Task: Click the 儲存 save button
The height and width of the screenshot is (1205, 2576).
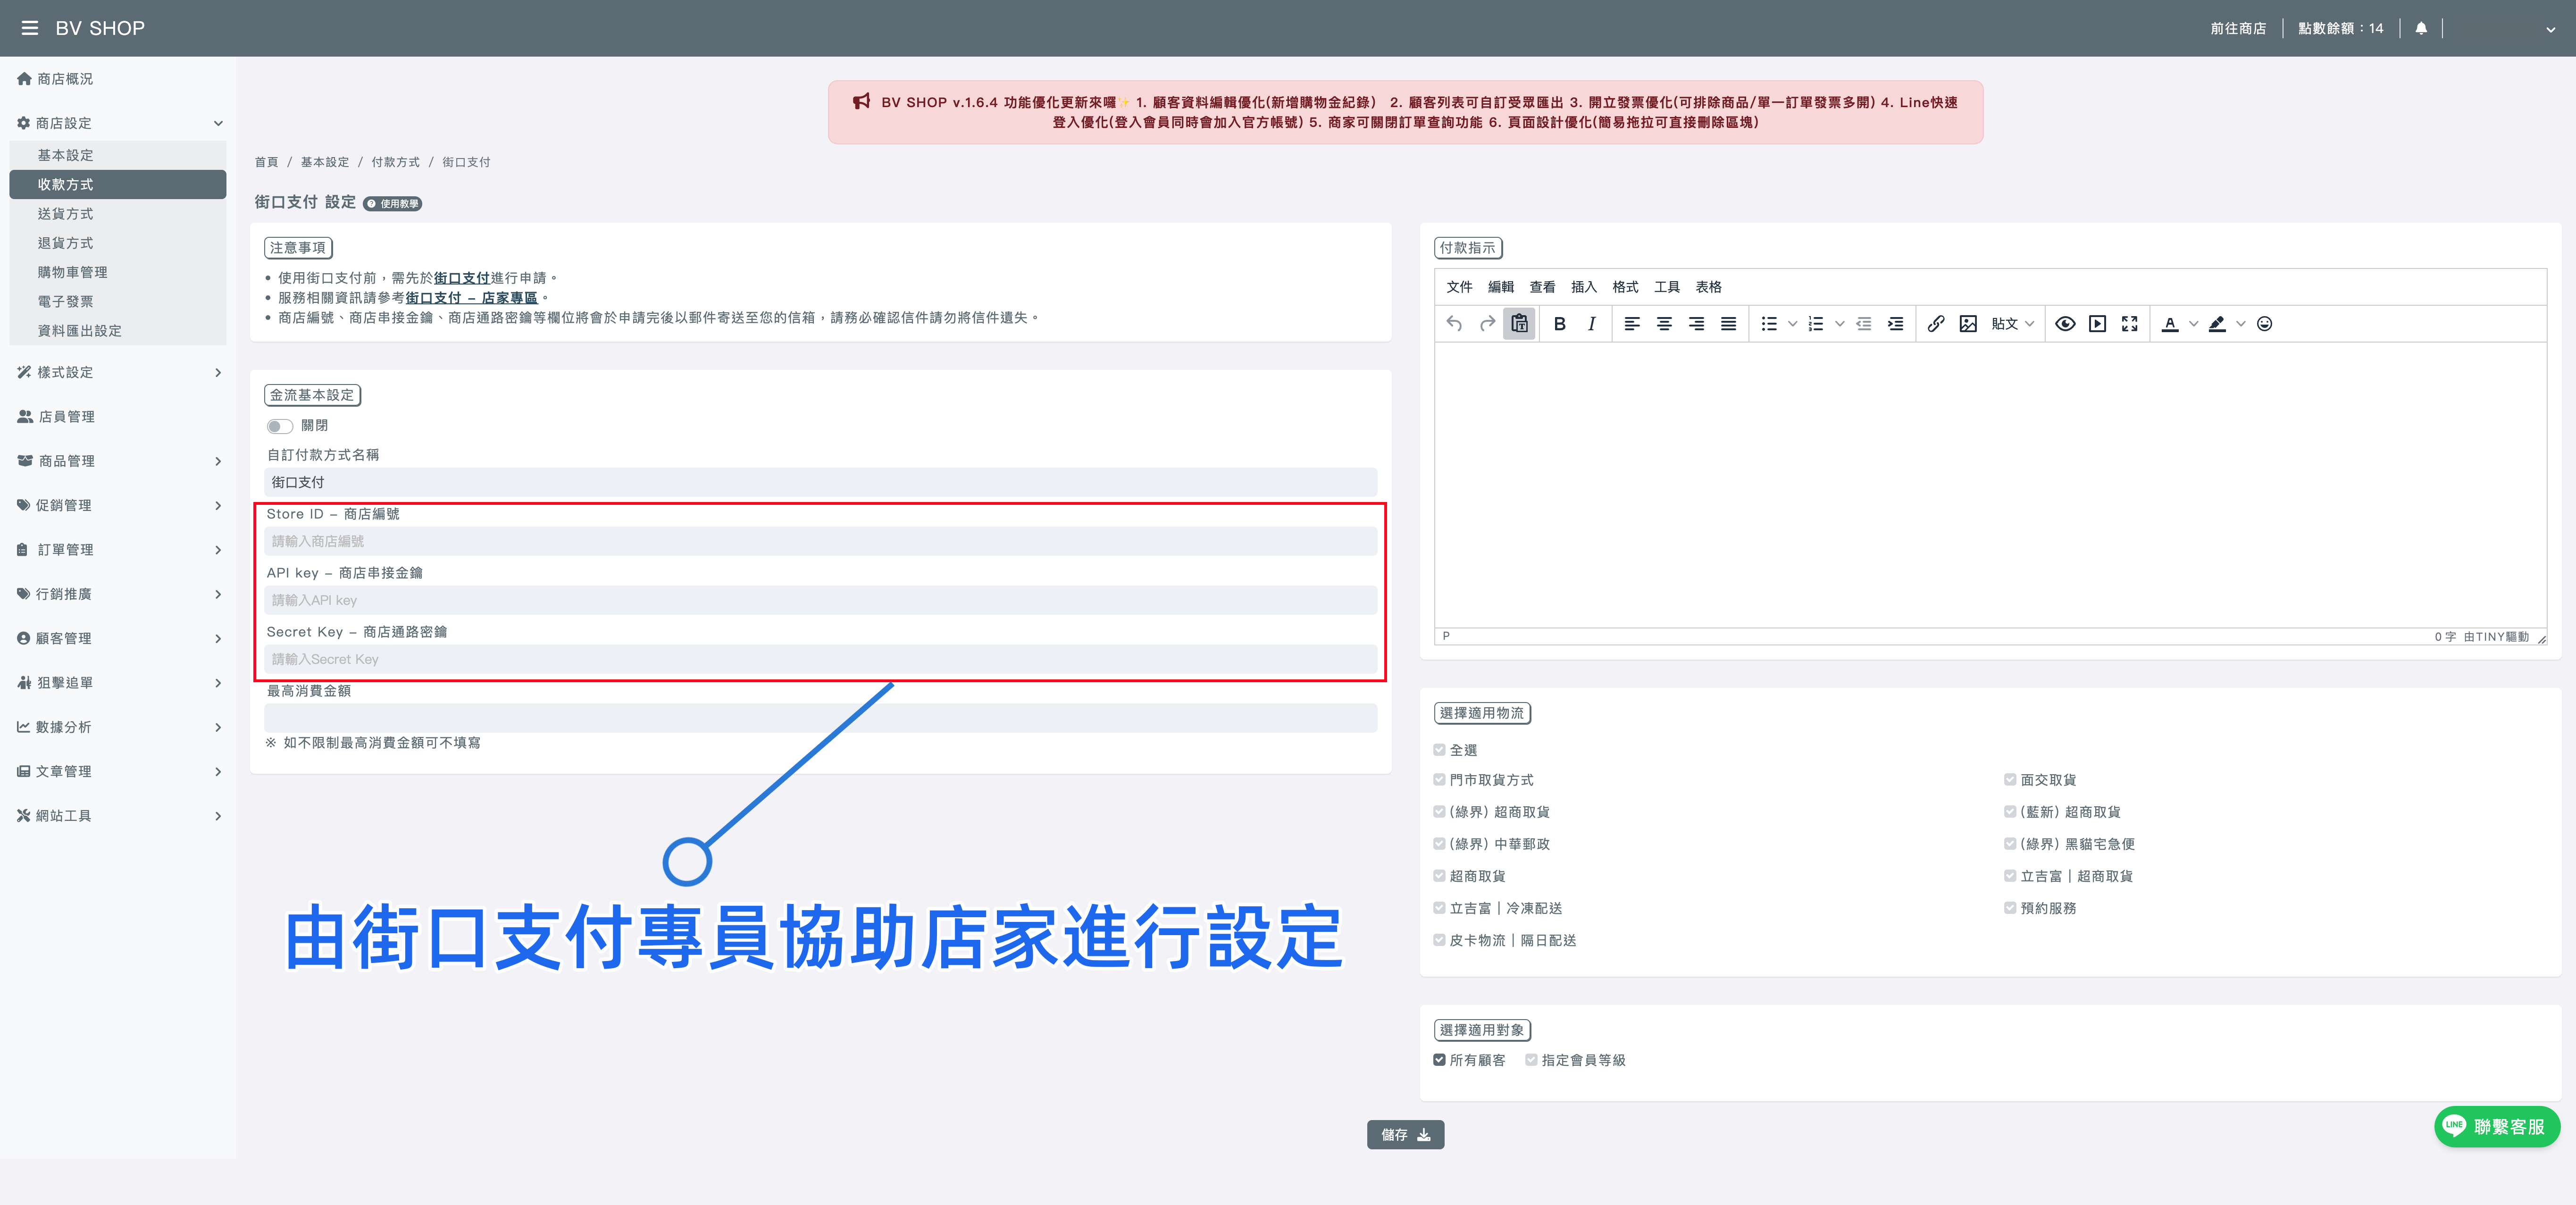Action: click(x=1405, y=1134)
